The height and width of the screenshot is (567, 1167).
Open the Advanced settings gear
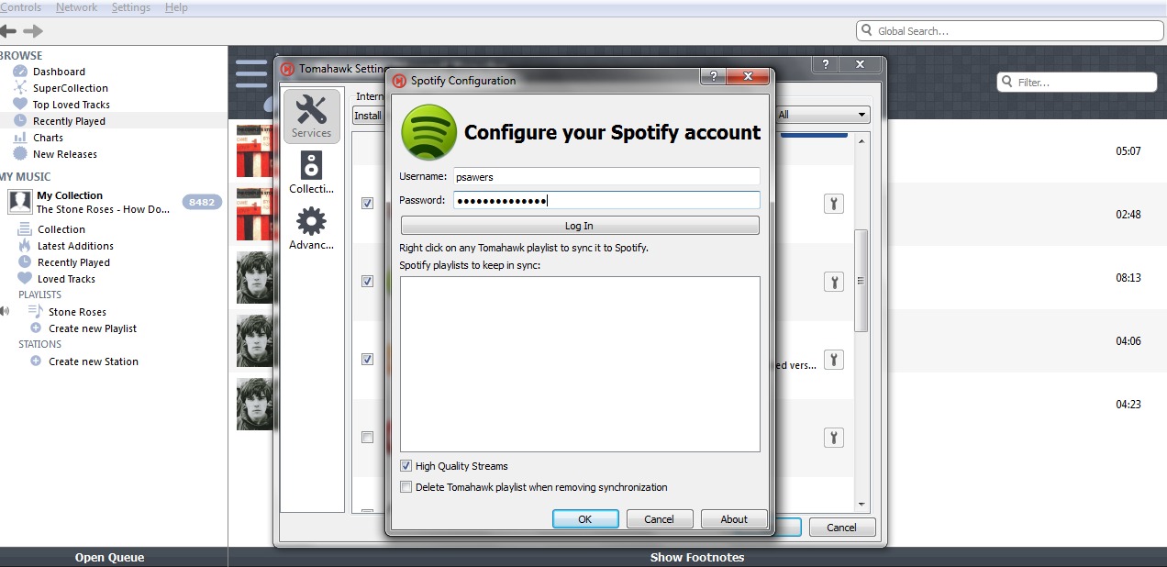(x=311, y=228)
